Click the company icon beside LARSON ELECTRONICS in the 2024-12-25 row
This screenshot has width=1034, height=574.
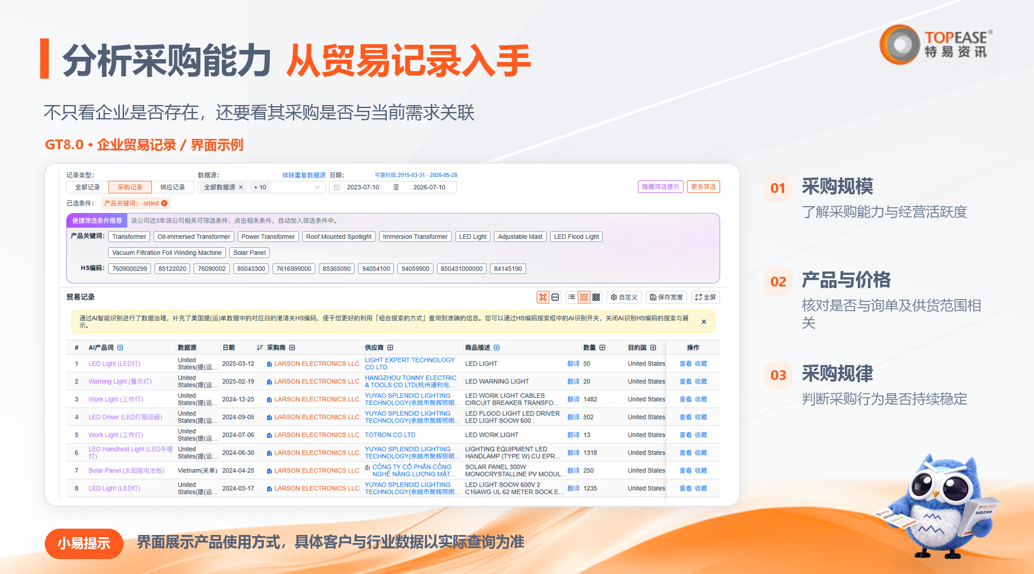269,400
